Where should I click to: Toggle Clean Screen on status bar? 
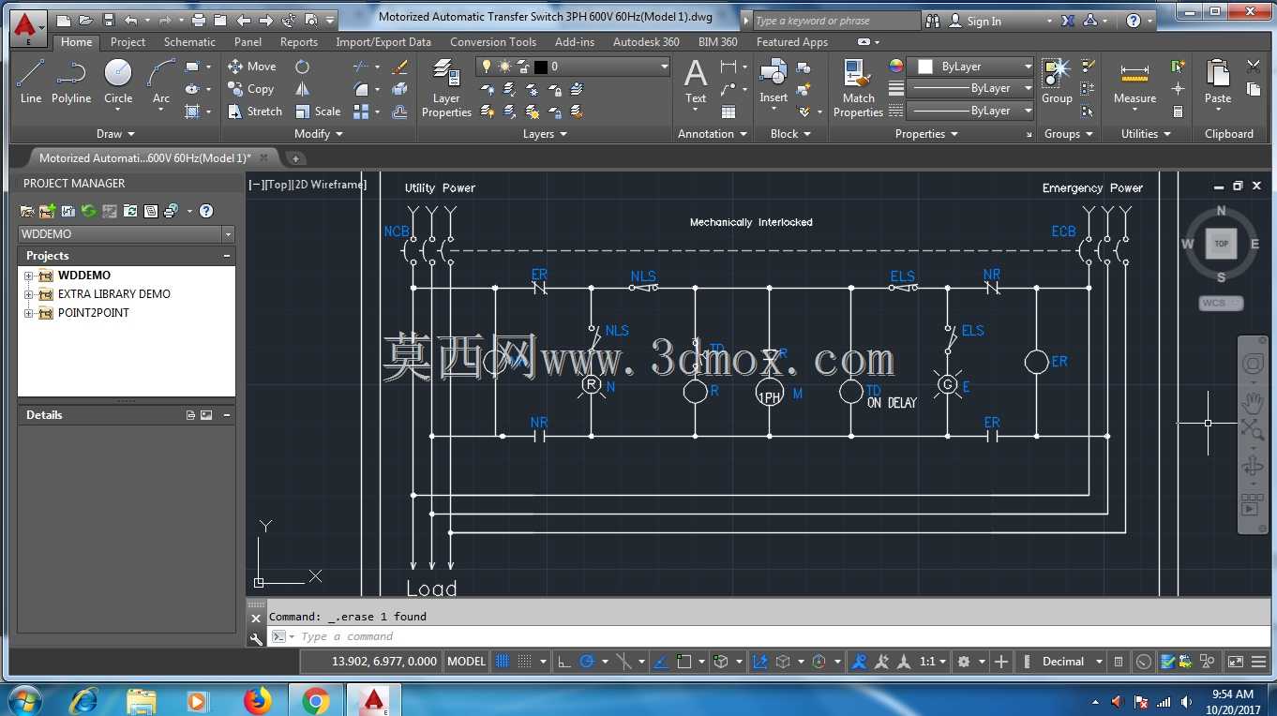(1235, 662)
